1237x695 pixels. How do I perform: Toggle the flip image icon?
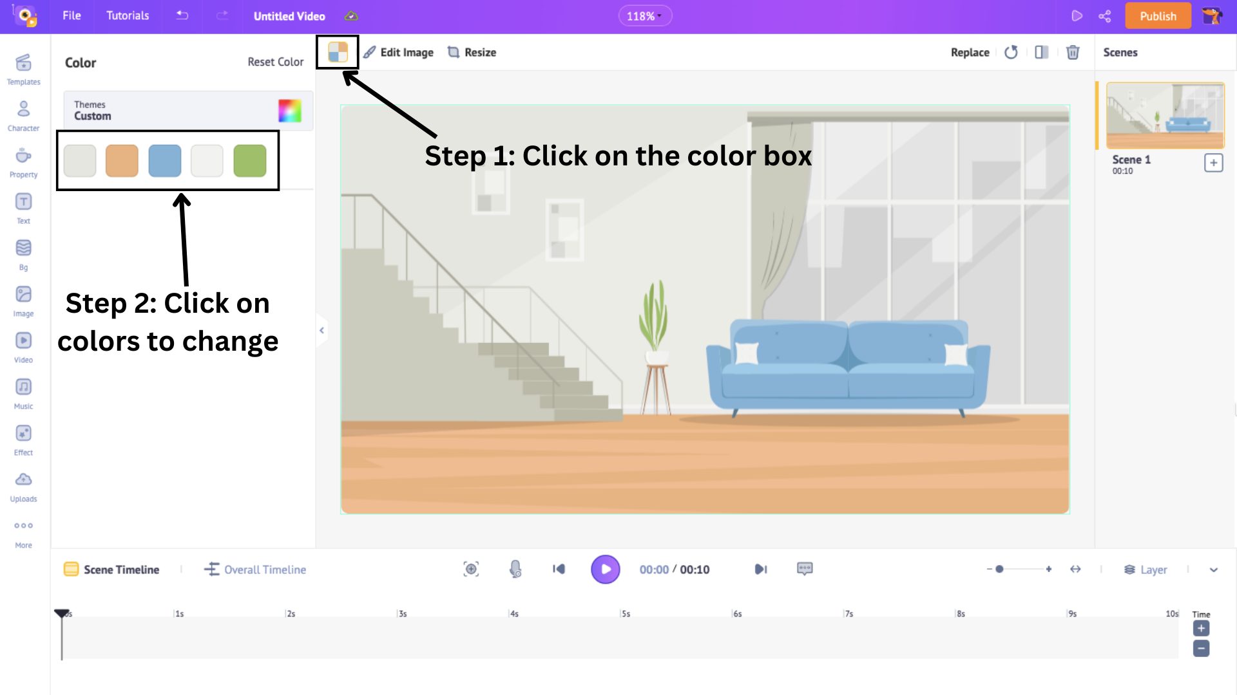pos(1040,51)
